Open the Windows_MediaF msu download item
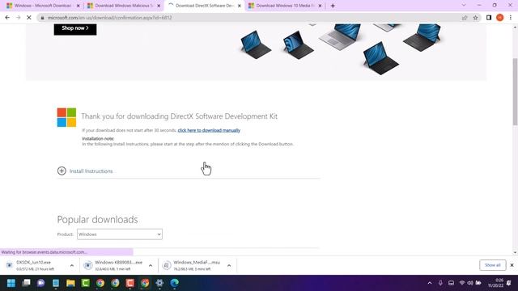 click(x=193, y=265)
